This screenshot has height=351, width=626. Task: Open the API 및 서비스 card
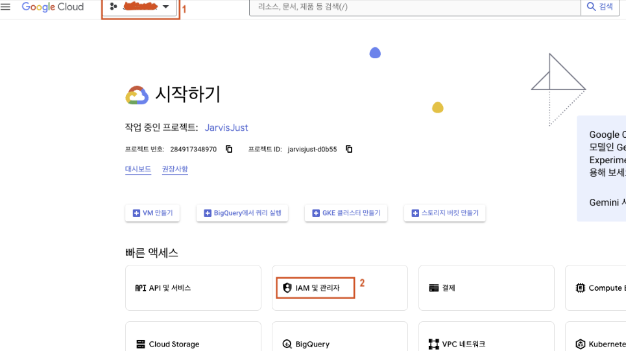[x=193, y=288]
